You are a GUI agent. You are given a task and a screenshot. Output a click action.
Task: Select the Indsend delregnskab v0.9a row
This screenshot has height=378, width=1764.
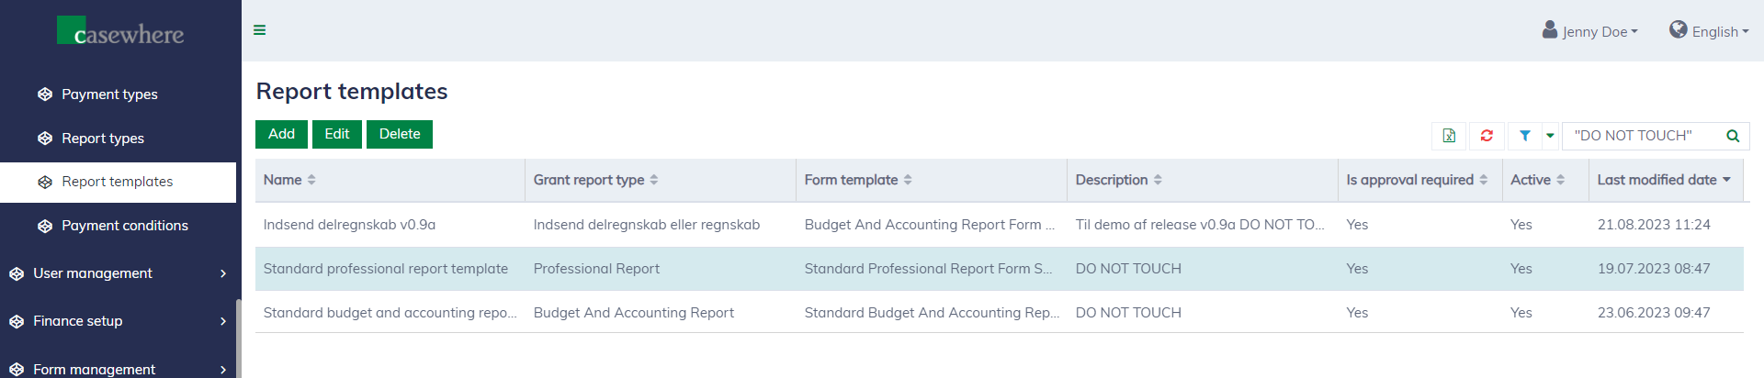click(349, 225)
